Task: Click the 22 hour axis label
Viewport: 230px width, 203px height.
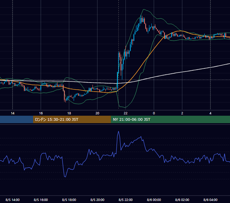Action: (x=125, y=113)
